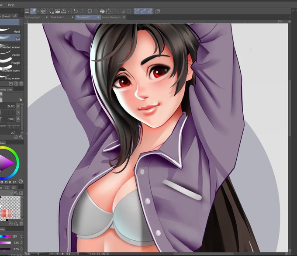Redo the last undone action

click(82, 11)
